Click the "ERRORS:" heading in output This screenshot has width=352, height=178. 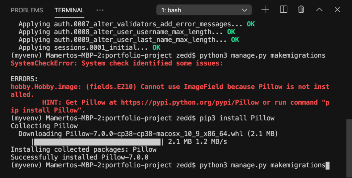click(x=24, y=79)
